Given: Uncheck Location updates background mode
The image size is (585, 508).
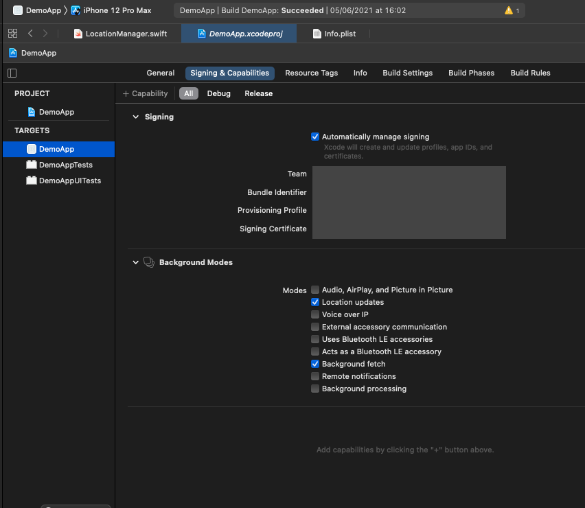Looking at the screenshot, I should [x=315, y=302].
